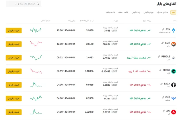Image resolution: width=179 pixels, height=121 pixels.
Task: Click the SSV coin logo icon
Action: pyautogui.click(x=174, y=30)
